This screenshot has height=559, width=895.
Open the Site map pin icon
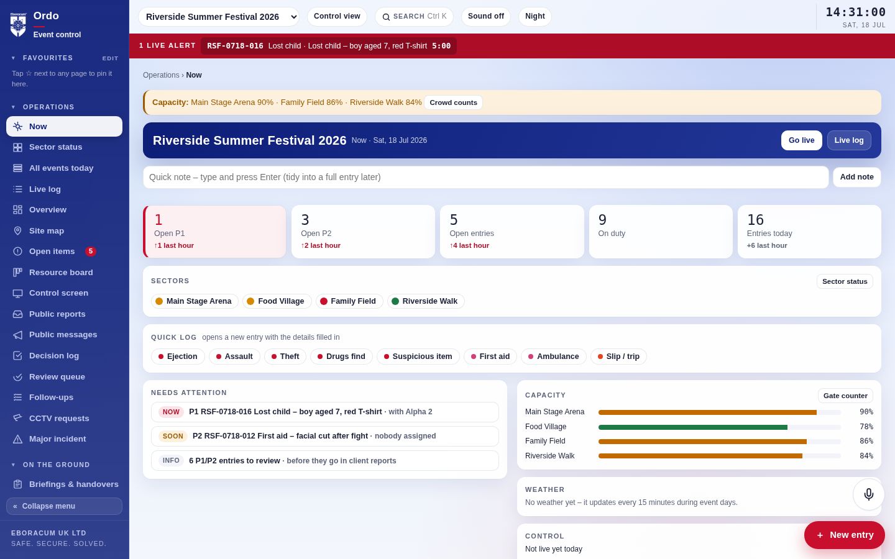click(17, 230)
